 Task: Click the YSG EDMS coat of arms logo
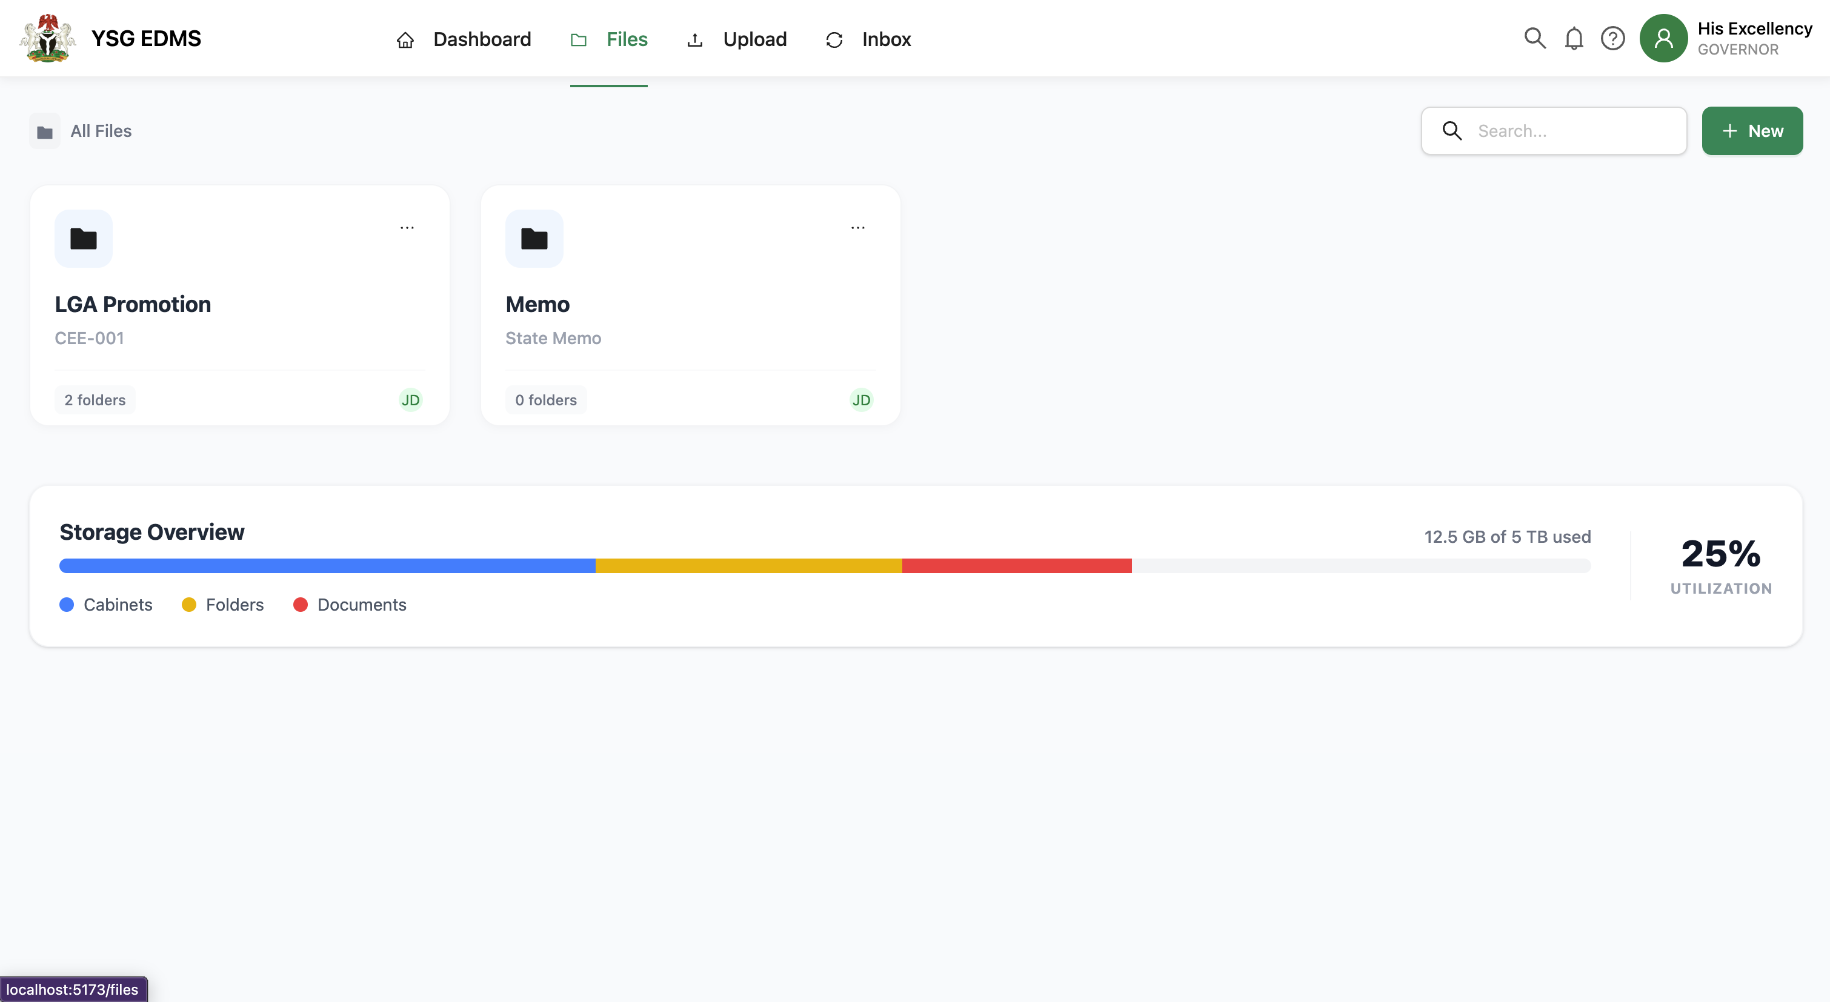pos(48,38)
